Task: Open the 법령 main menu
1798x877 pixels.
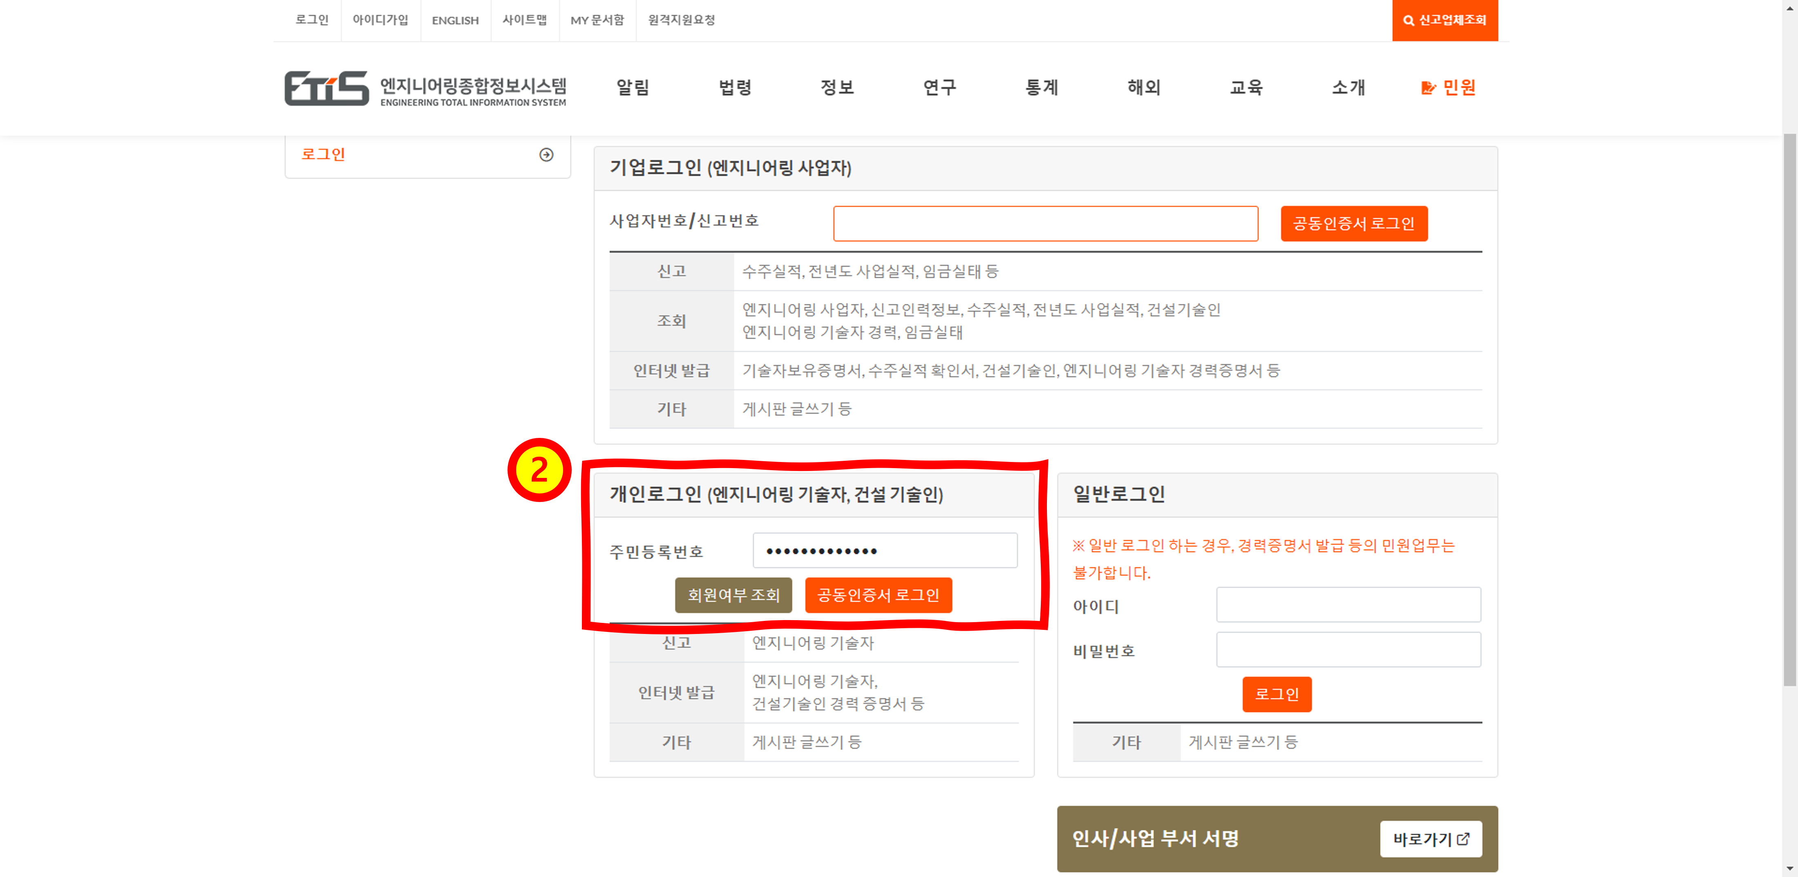Action: point(735,88)
